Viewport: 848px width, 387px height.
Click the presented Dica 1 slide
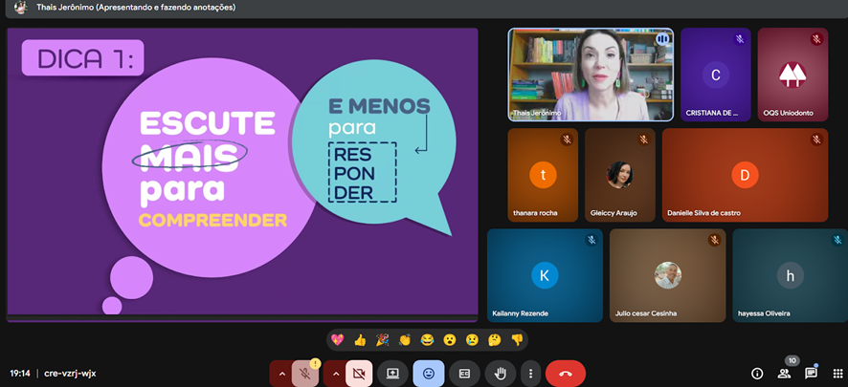pyautogui.click(x=243, y=172)
